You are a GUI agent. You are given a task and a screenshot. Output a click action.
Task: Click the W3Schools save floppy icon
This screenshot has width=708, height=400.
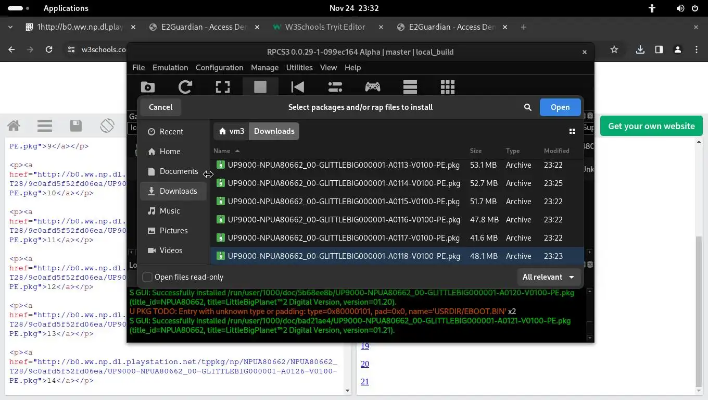coord(76,126)
